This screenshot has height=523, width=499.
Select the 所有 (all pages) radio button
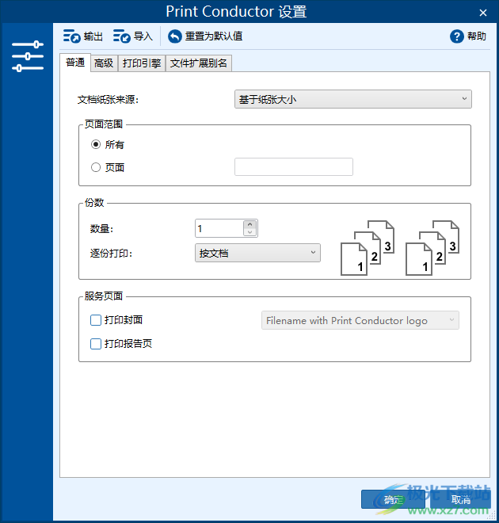pos(96,144)
